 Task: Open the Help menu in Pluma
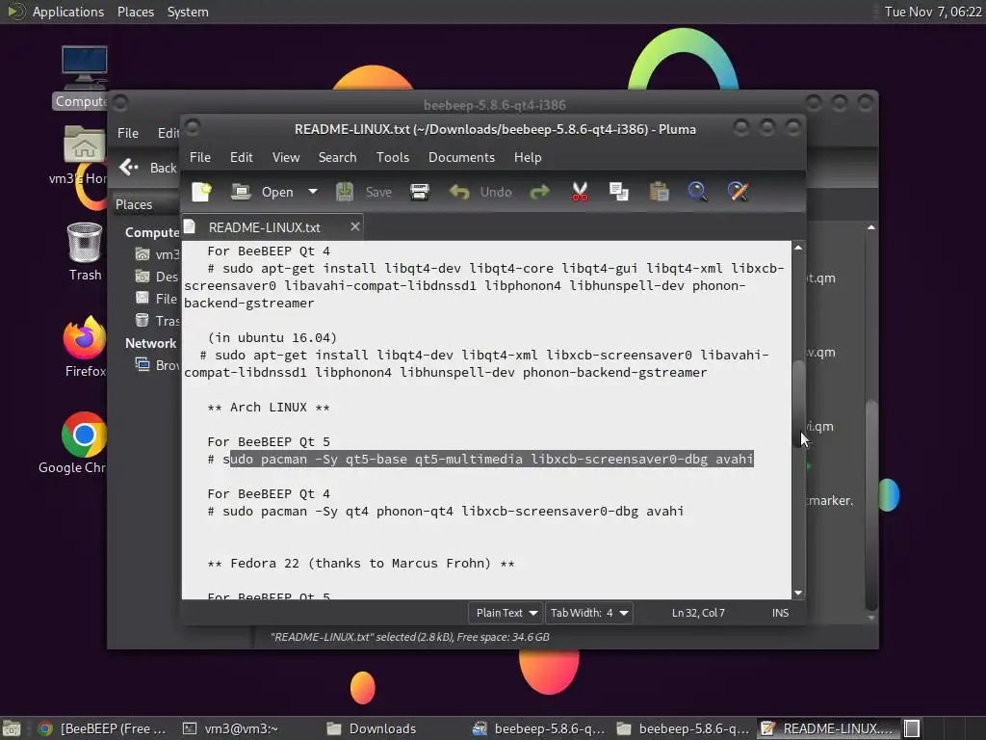[528, 157]
